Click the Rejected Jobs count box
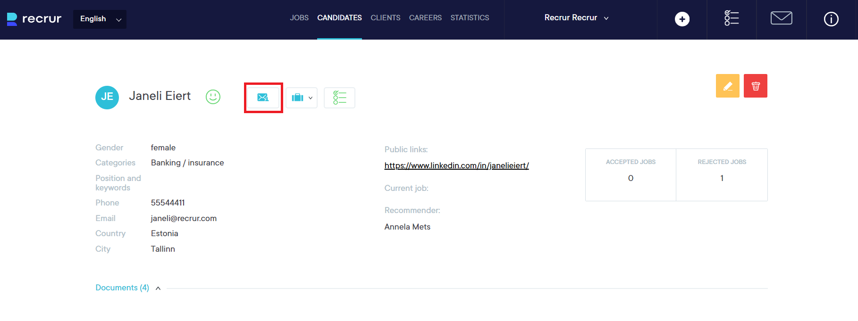858x321 pixels. click(x=722, y=175)
